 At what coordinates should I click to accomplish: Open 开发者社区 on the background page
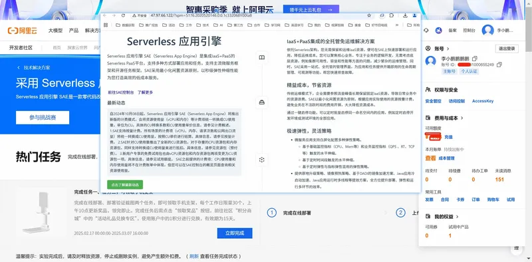21,48
